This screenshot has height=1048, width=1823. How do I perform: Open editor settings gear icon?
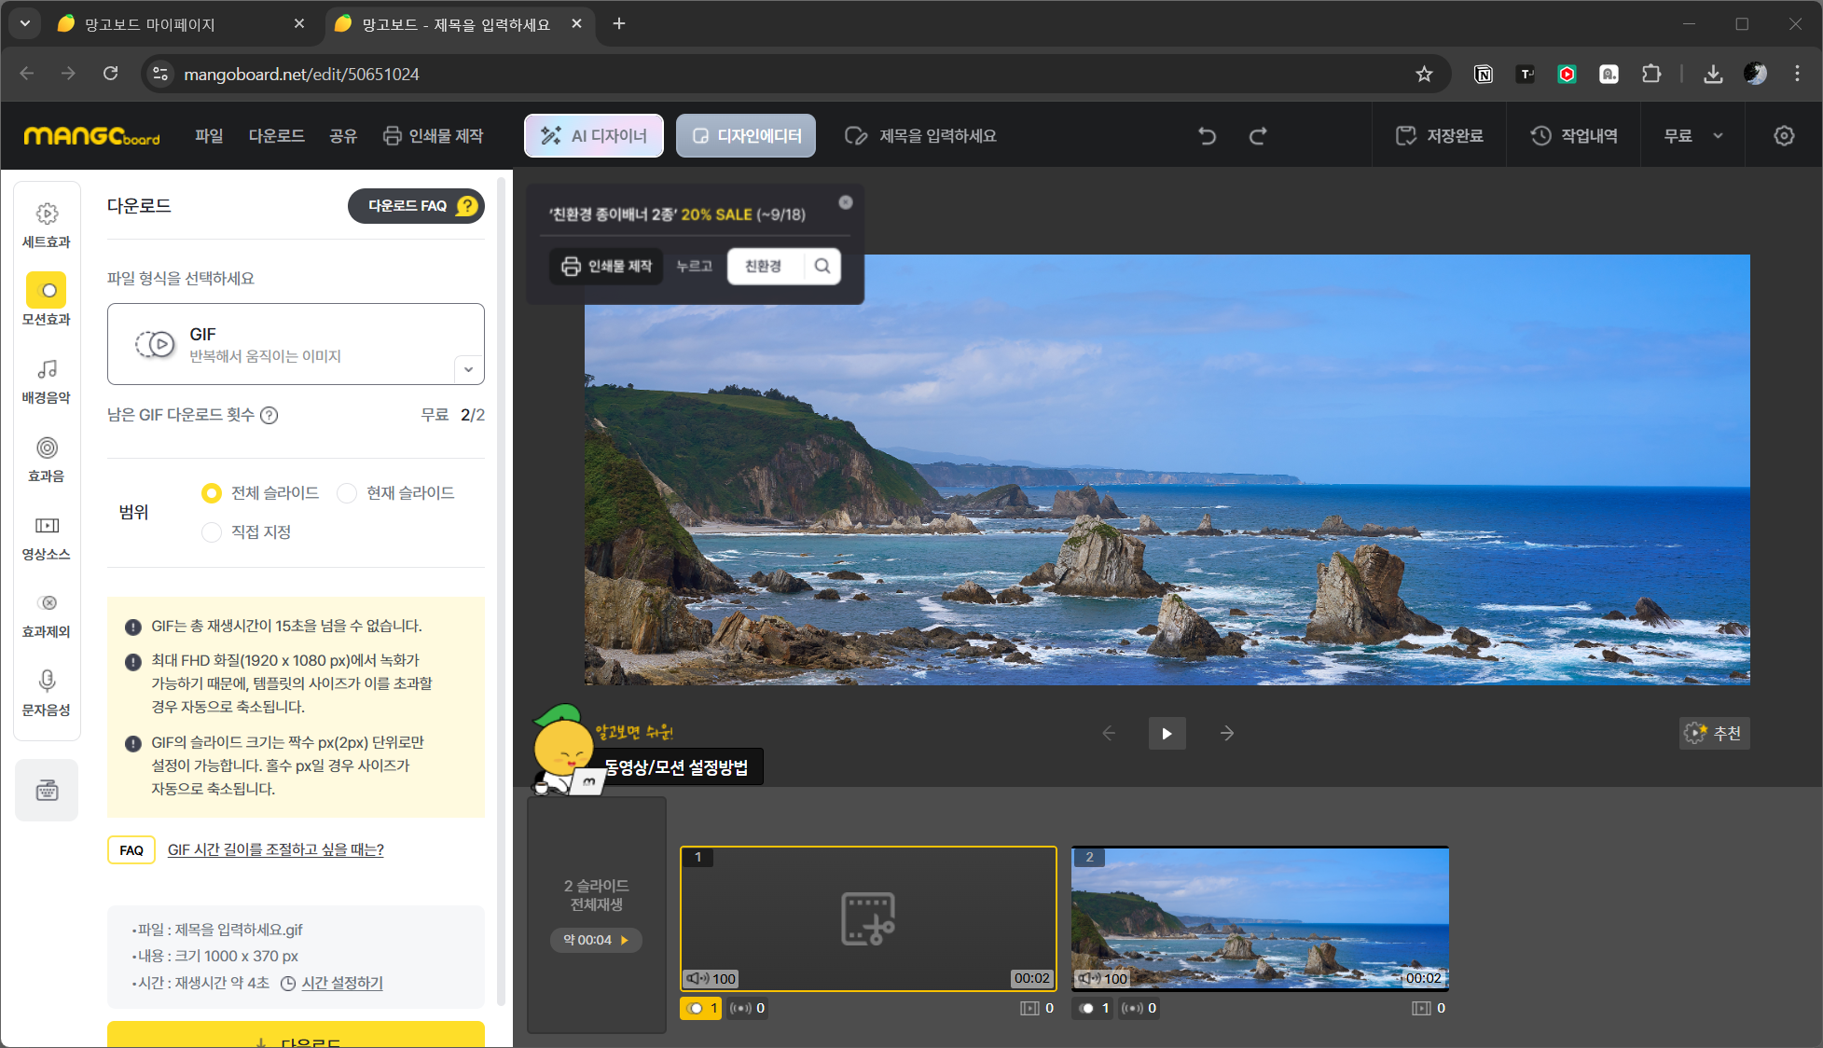point(1783,136)
